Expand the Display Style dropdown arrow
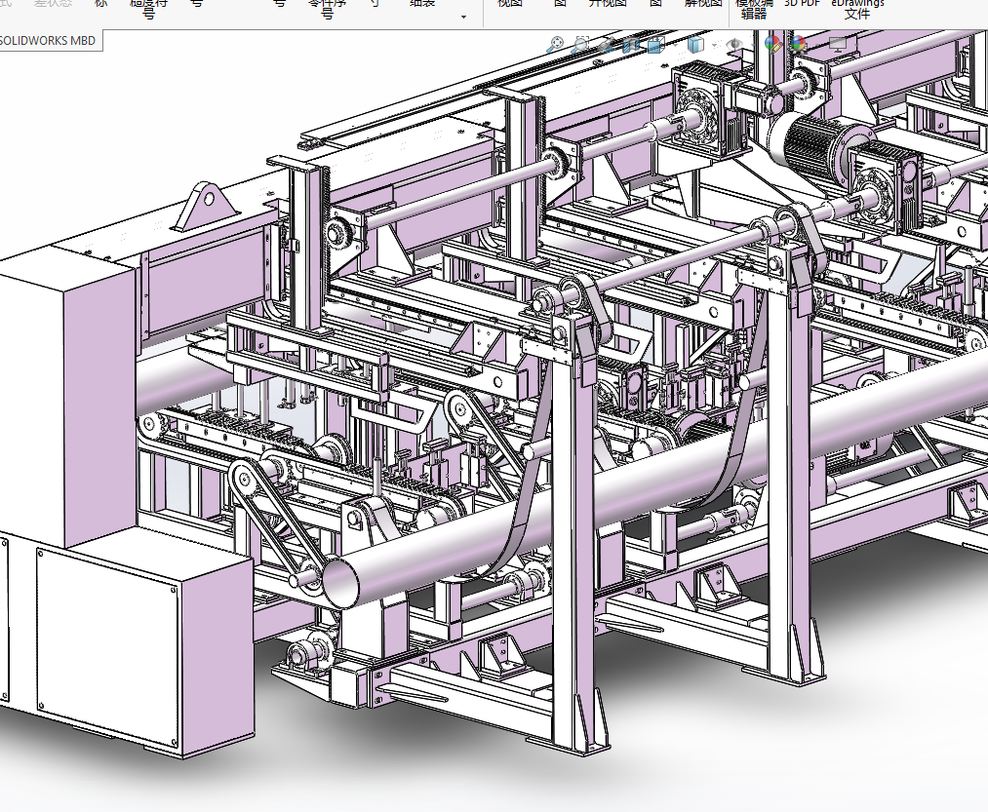 click(x=714, y=46)
